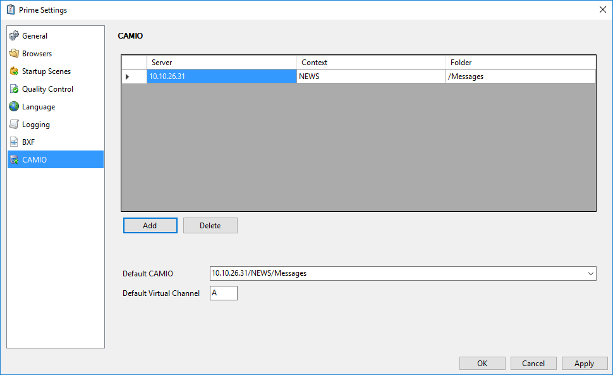This screenshot has width=613, height=375.
Task: Click the Language globe icon
Action: click(14, 107)
